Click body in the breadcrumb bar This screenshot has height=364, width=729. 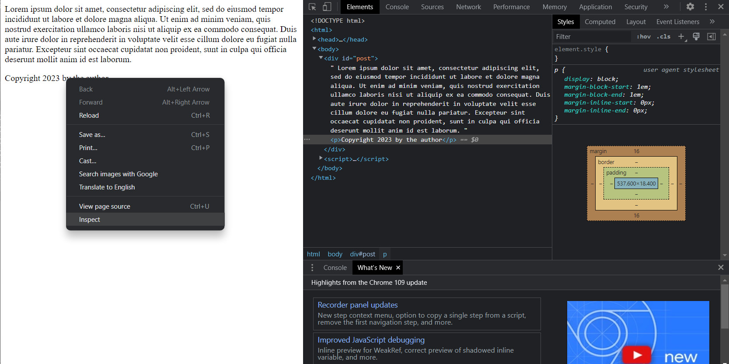click(x=335, y=254)
